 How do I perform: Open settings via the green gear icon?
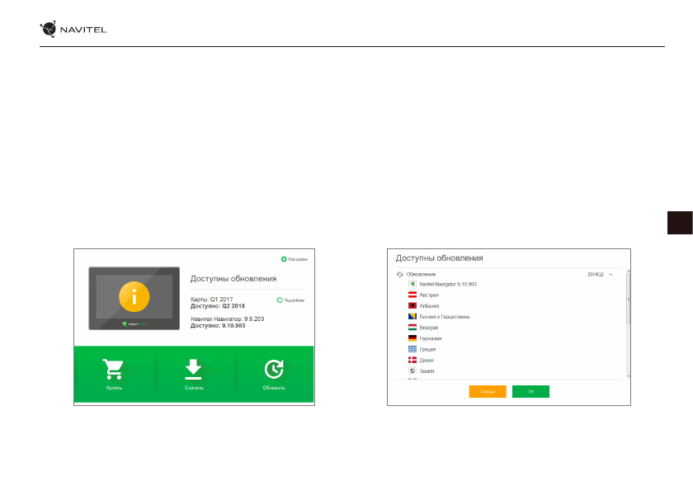pos(284,259)
